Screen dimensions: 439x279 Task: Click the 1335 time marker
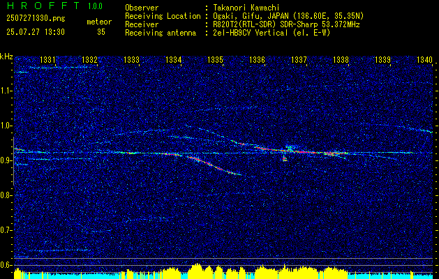(215, 59)
